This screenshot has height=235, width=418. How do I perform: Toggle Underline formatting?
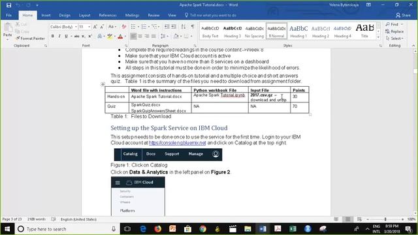click(66, 37)
